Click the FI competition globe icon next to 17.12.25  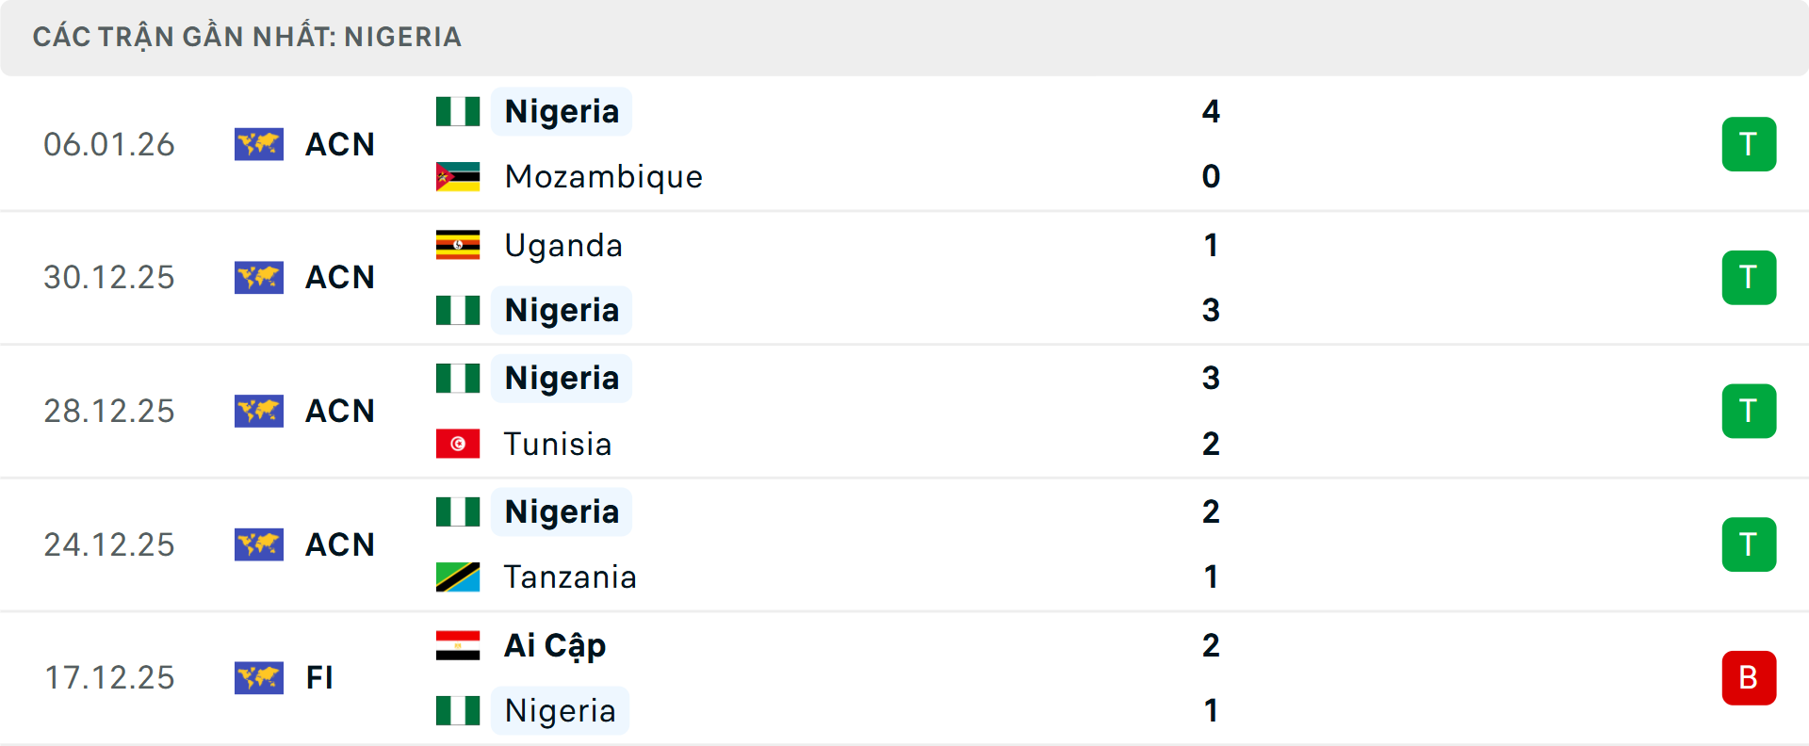pyautogui.click(x=259, y=677)
